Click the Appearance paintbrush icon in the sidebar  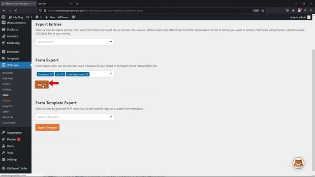pyautogui.click(x=3, y=132)
